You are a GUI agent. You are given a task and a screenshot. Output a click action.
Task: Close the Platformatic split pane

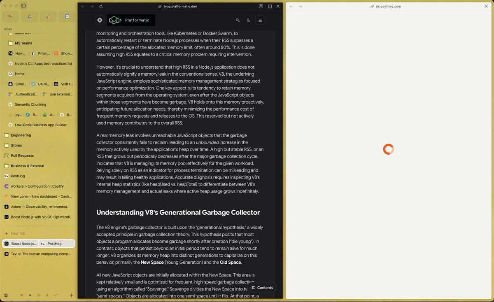coord(278,7)
